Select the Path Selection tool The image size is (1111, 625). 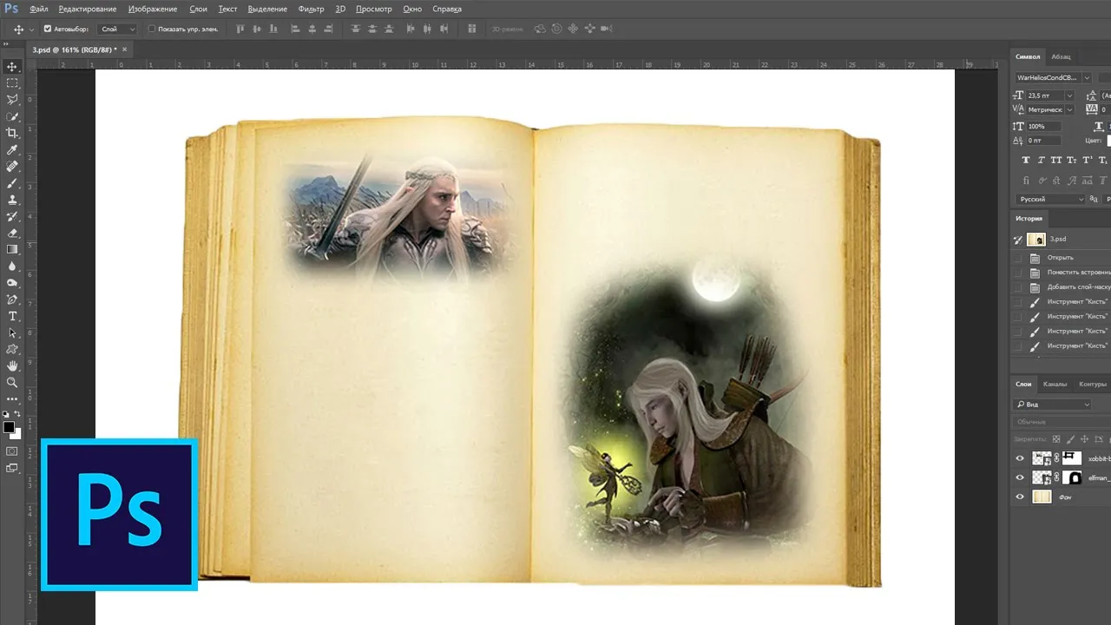(12, 332)
